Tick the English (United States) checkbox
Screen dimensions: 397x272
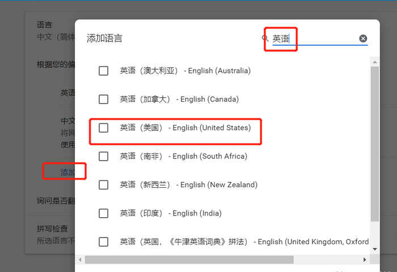pyautogui.click(x=103, y=128)
